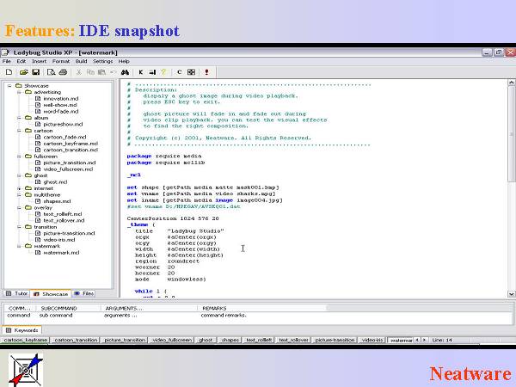Switch to the Files panel tab
The height and width of the screenshot is (387, 516).
(85, 293)
